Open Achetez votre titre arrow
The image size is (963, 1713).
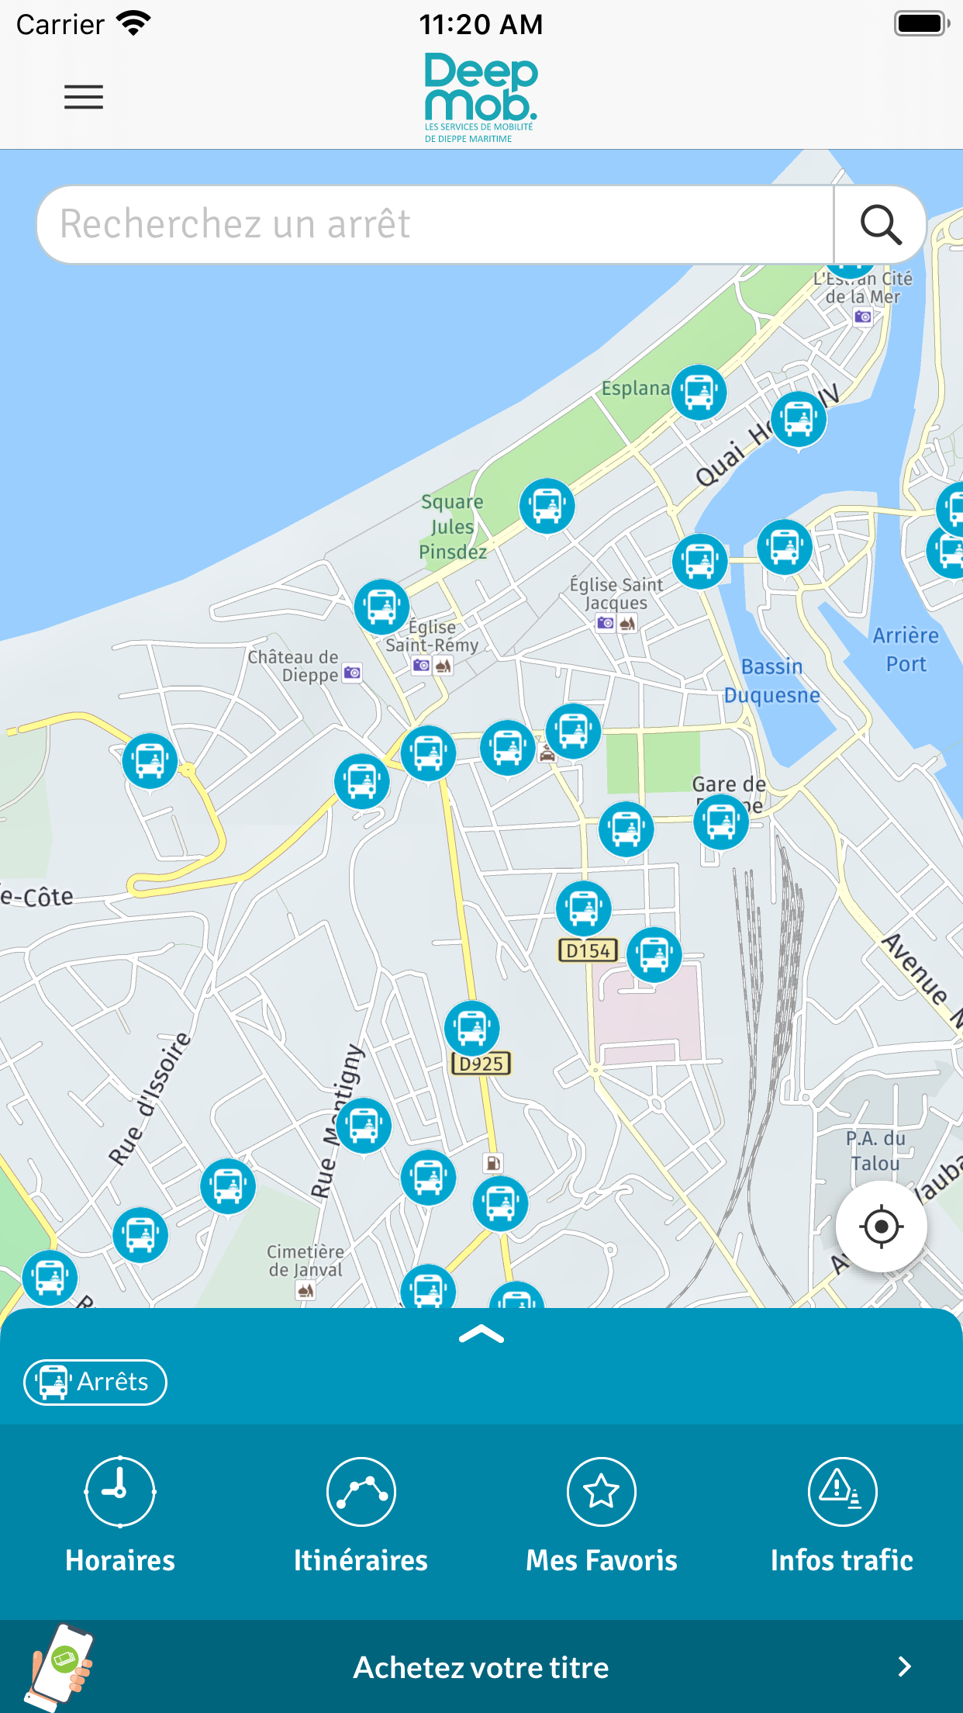click(x=904, y=1666)
